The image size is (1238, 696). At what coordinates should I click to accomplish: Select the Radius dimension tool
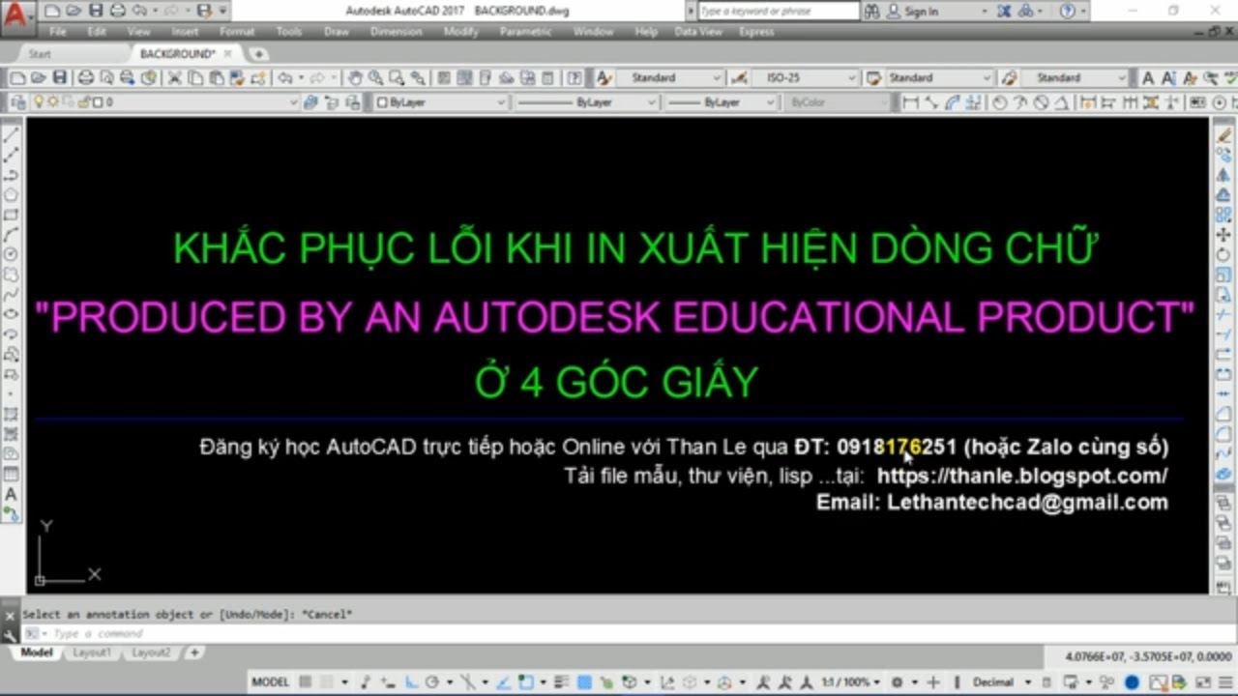click(x=999, y=101)
